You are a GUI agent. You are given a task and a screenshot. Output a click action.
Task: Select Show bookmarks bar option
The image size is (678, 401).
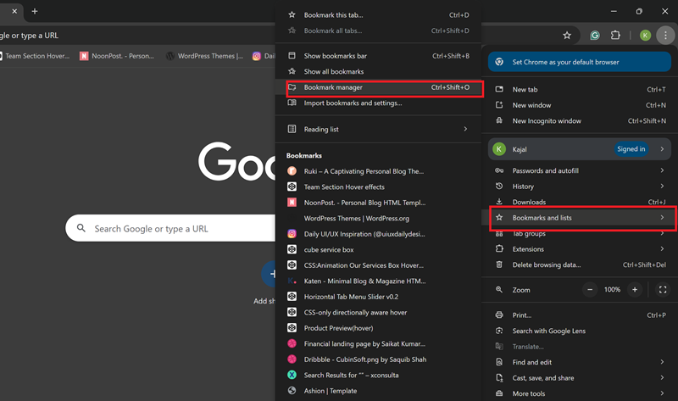coord(378,56)
